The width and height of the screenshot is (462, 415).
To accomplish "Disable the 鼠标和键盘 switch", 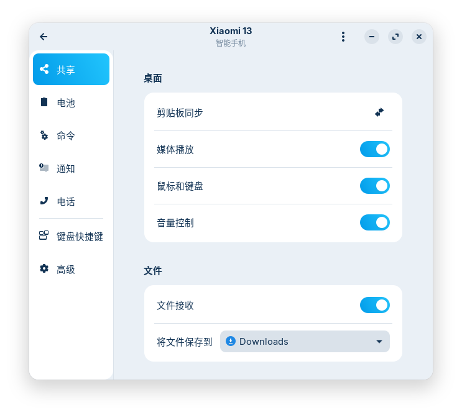I will coord(375,186).
